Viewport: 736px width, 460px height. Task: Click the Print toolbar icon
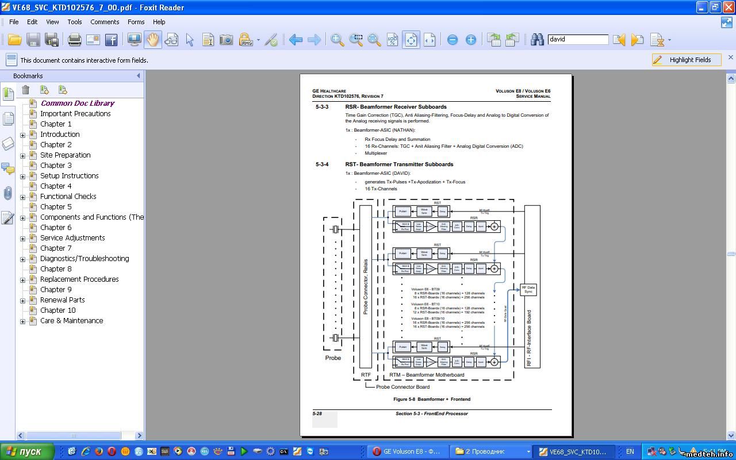[75, 40]
